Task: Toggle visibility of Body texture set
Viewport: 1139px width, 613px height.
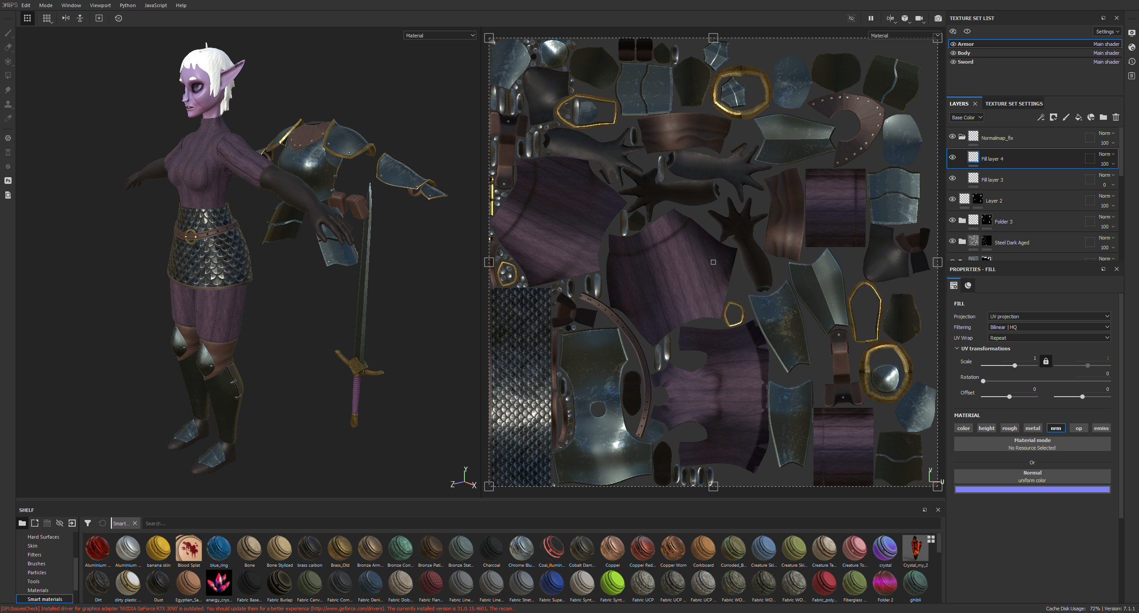Action: [x=953, y=53]
